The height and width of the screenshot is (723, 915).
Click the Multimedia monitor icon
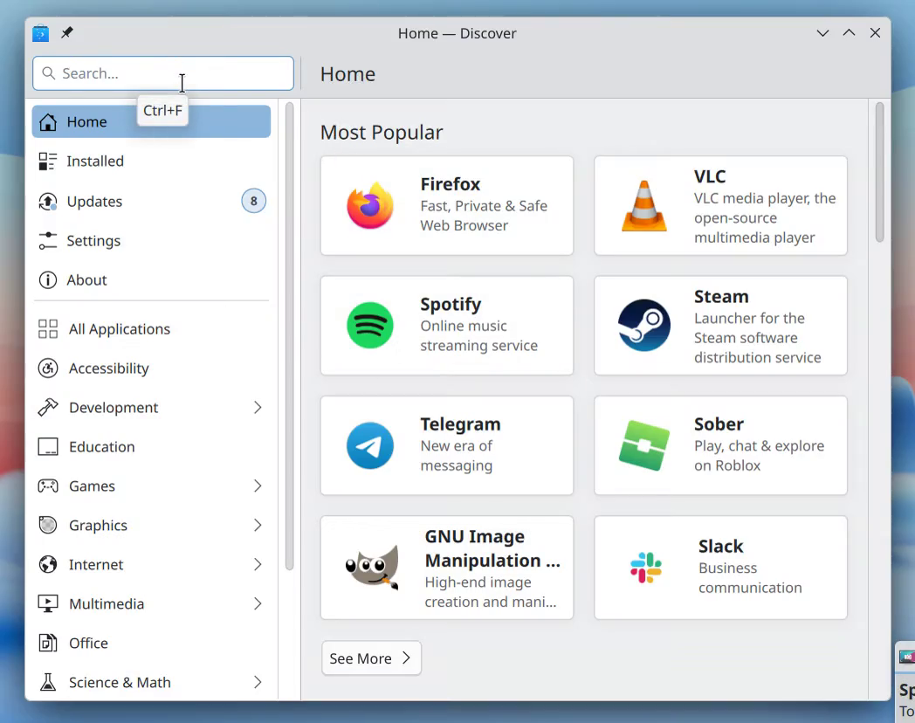(48, 603)
